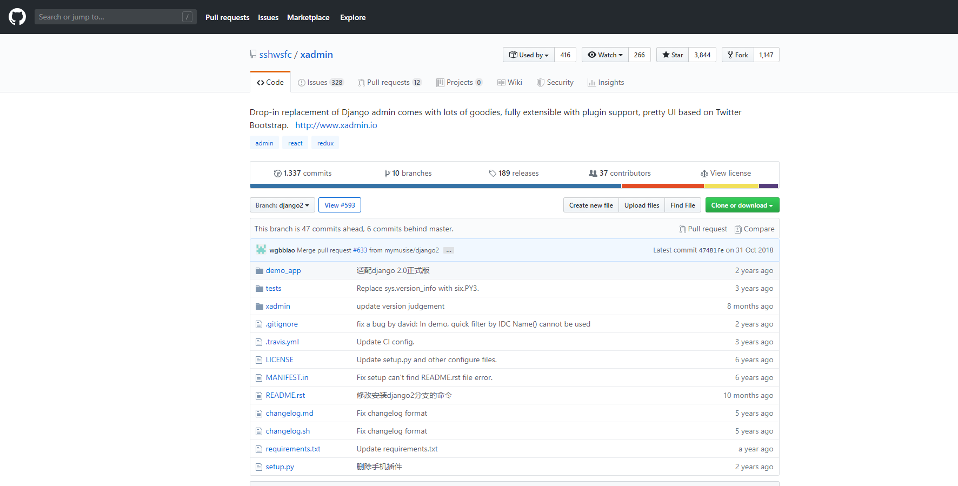The height and width of the screenshot is (486, 958).
Task: Click the setup.py file icon
Action: (x=259, y=467)
